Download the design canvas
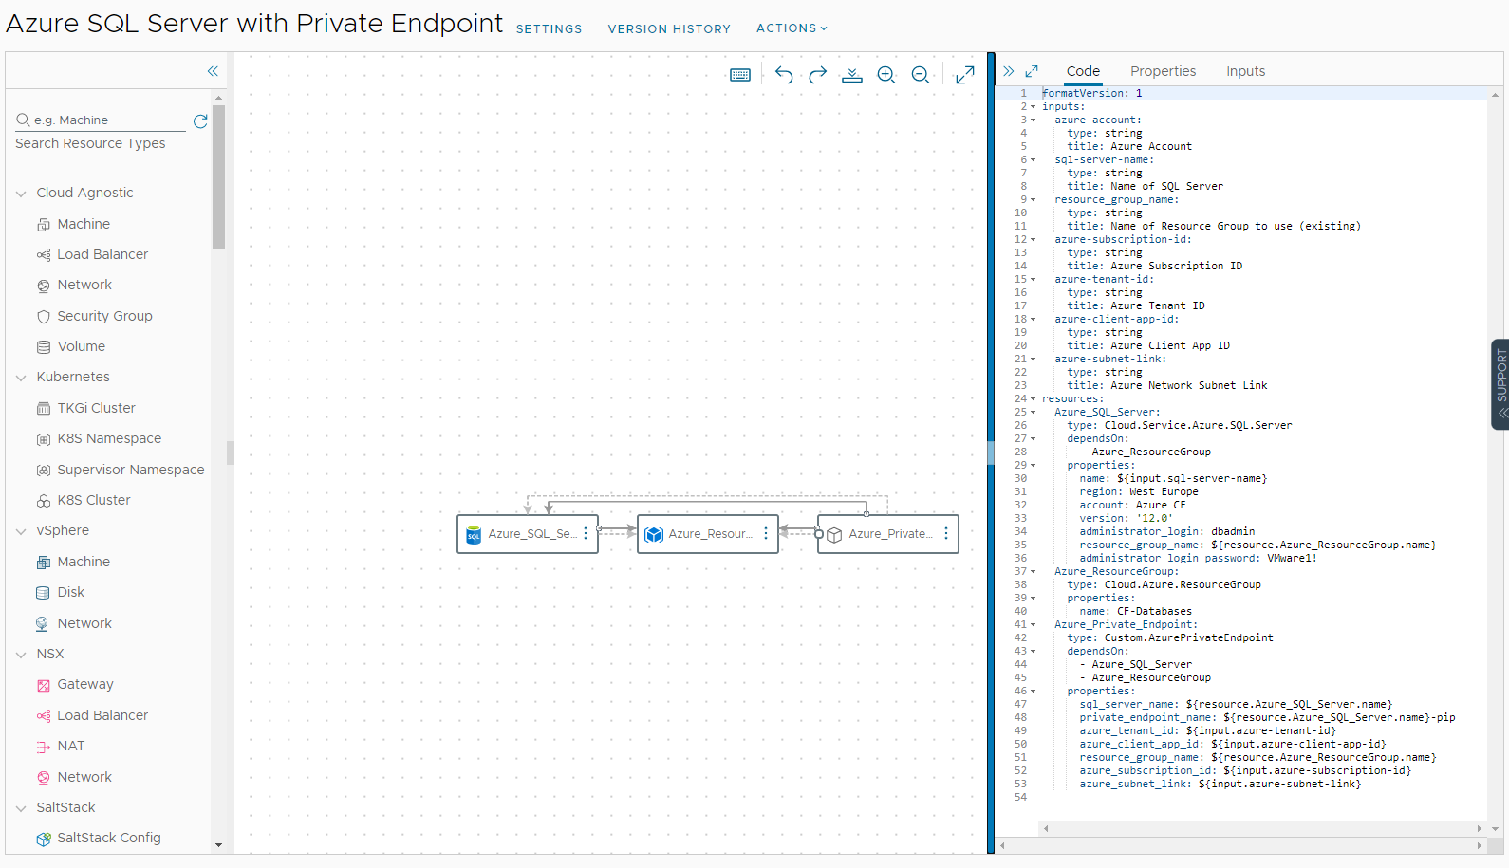The width and height of the screenshot is (1509, 868). 852,75
